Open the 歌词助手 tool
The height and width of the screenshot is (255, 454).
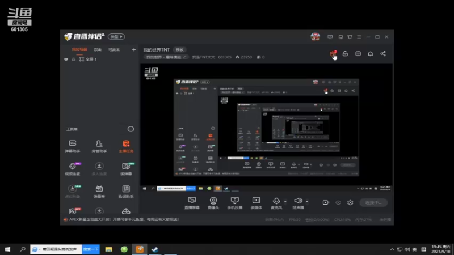126,192
